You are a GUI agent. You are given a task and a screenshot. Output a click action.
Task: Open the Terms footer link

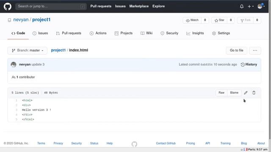point(41,143)
